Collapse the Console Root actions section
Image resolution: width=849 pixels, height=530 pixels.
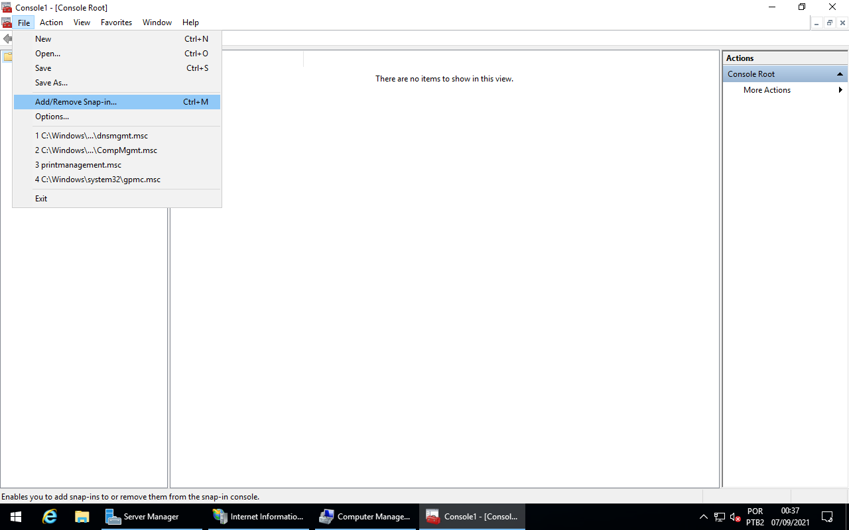pyautogui.click(x=840, y=74)
